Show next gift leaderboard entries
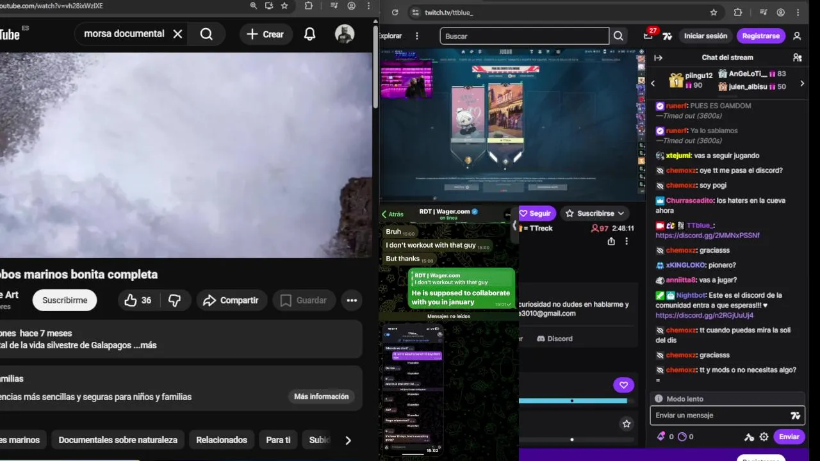820x461 pixels. (801, 83)
